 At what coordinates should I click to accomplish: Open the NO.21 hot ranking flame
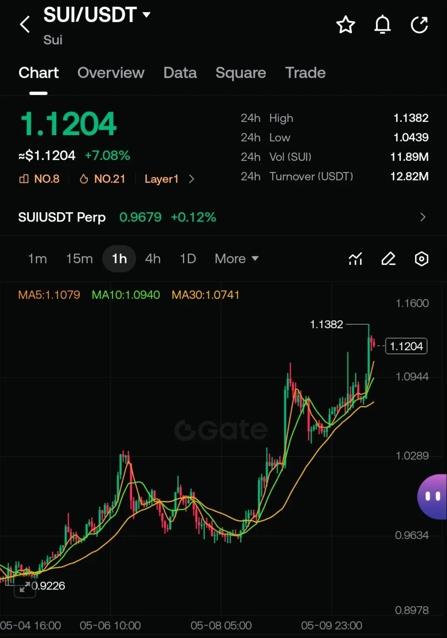click(102, 179)
